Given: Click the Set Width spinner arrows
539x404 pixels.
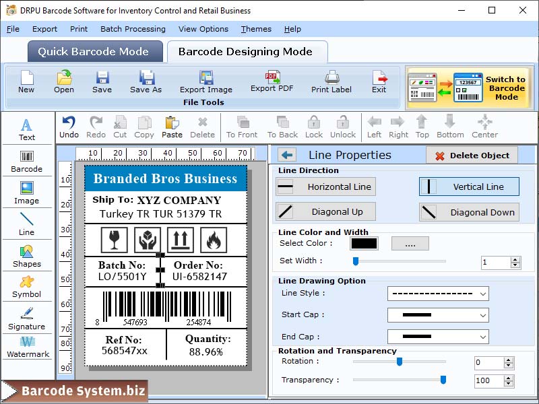Looking at the screenshot, I should (515, 263).
